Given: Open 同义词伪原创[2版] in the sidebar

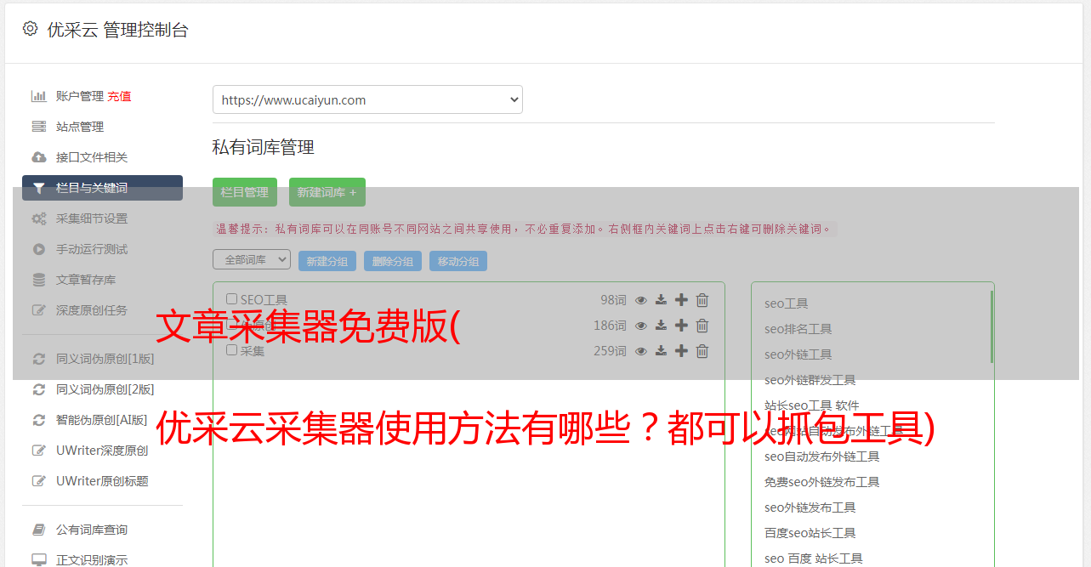Looking at the screenshot, I should 105,389.
